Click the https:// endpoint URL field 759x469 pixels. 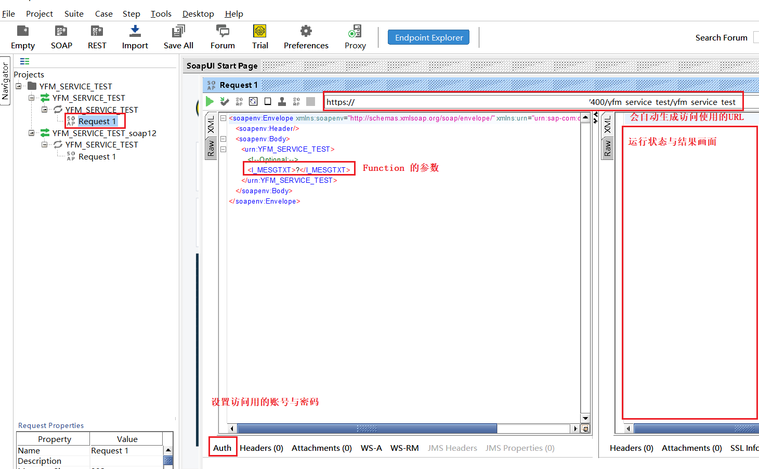click(x=533, y=102)
